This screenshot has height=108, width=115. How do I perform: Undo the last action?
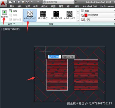pos(32,2)
